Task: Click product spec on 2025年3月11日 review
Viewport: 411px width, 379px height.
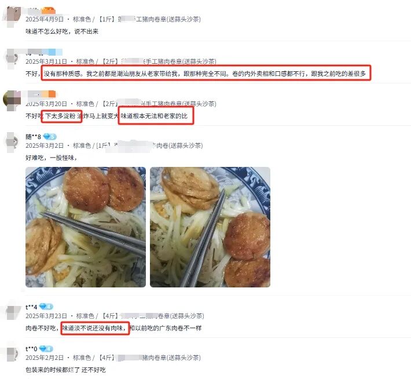Action: pos(146,61)
